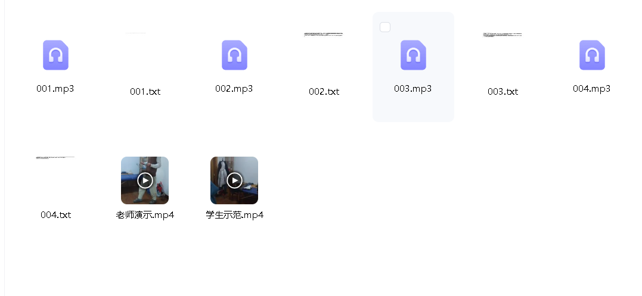
Task: Open the 001.mp3 audio file icon
Action: pos(55,55)
